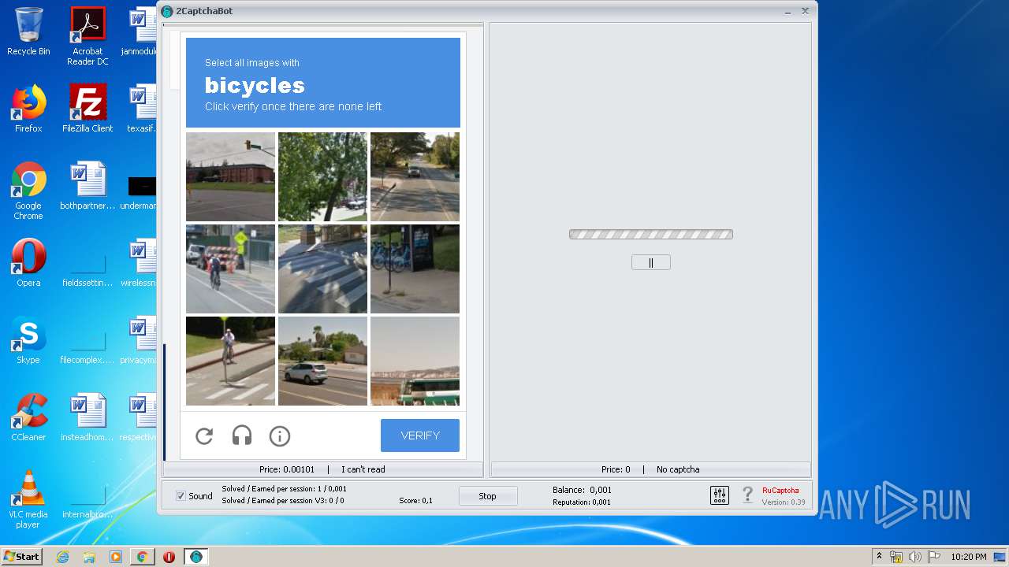This screenshot has height=567, width=1009.
Task: Select the crosswalk stripes tile
Action: 322,269
